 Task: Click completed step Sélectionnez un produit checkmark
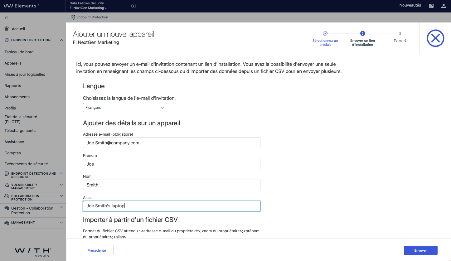click(x=325, y=33)
